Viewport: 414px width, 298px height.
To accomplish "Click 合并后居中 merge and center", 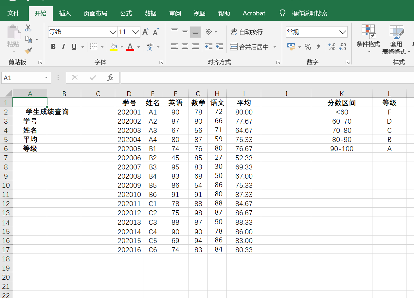I will coord(249,47).
